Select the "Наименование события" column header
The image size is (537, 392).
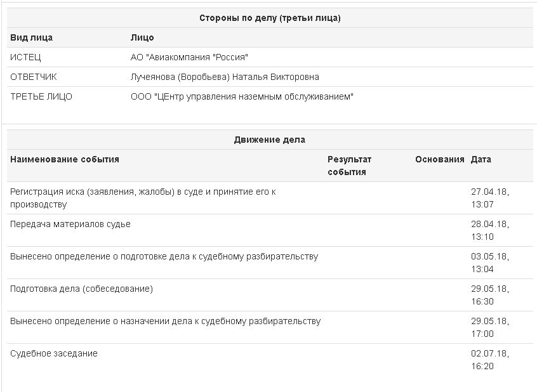[65, 159]
